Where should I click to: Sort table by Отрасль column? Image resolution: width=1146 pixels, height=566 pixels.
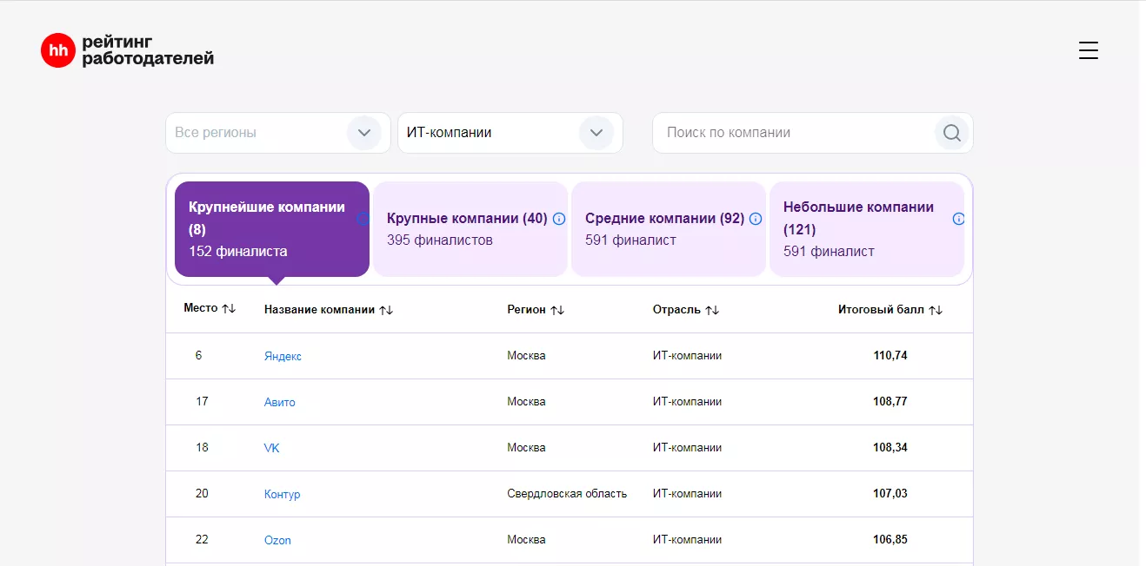click(x=712, y=310)
